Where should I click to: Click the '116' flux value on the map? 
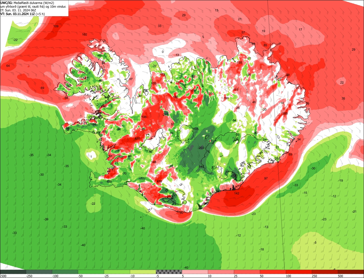[179, 82]
